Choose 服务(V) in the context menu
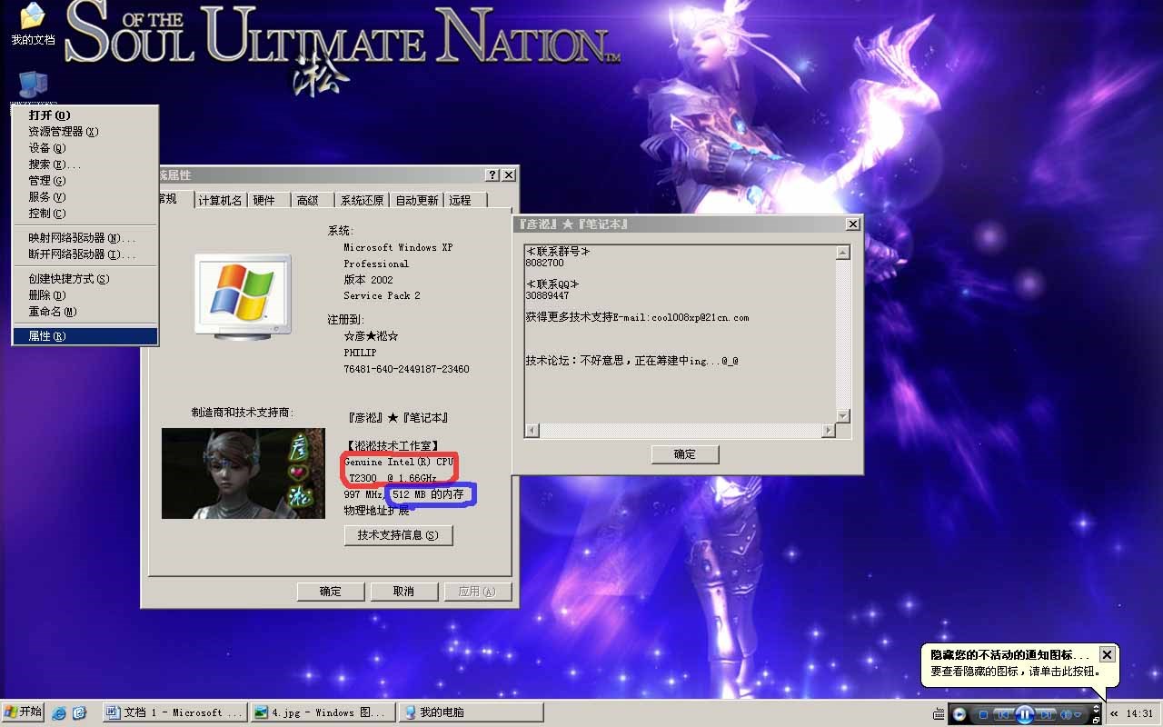Screen dimensions: 1163x727 pyautogui.click(x=84, y=197)
